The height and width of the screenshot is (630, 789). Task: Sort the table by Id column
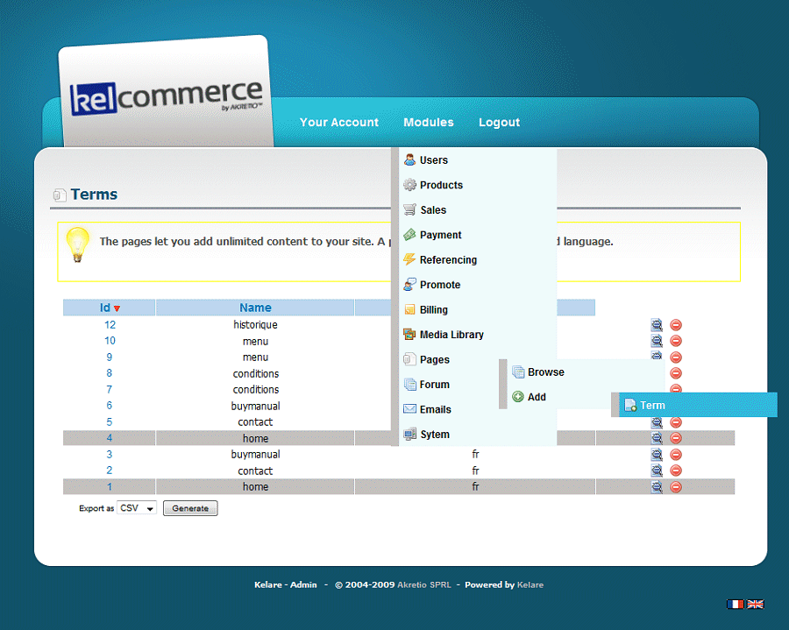point(105,308)
